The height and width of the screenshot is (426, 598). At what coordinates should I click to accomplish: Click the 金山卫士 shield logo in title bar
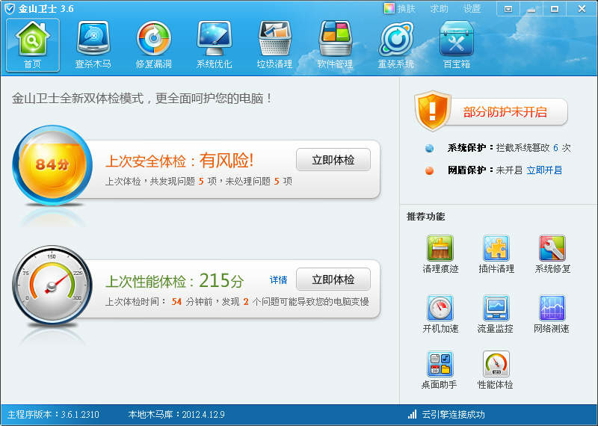[9, 9]
